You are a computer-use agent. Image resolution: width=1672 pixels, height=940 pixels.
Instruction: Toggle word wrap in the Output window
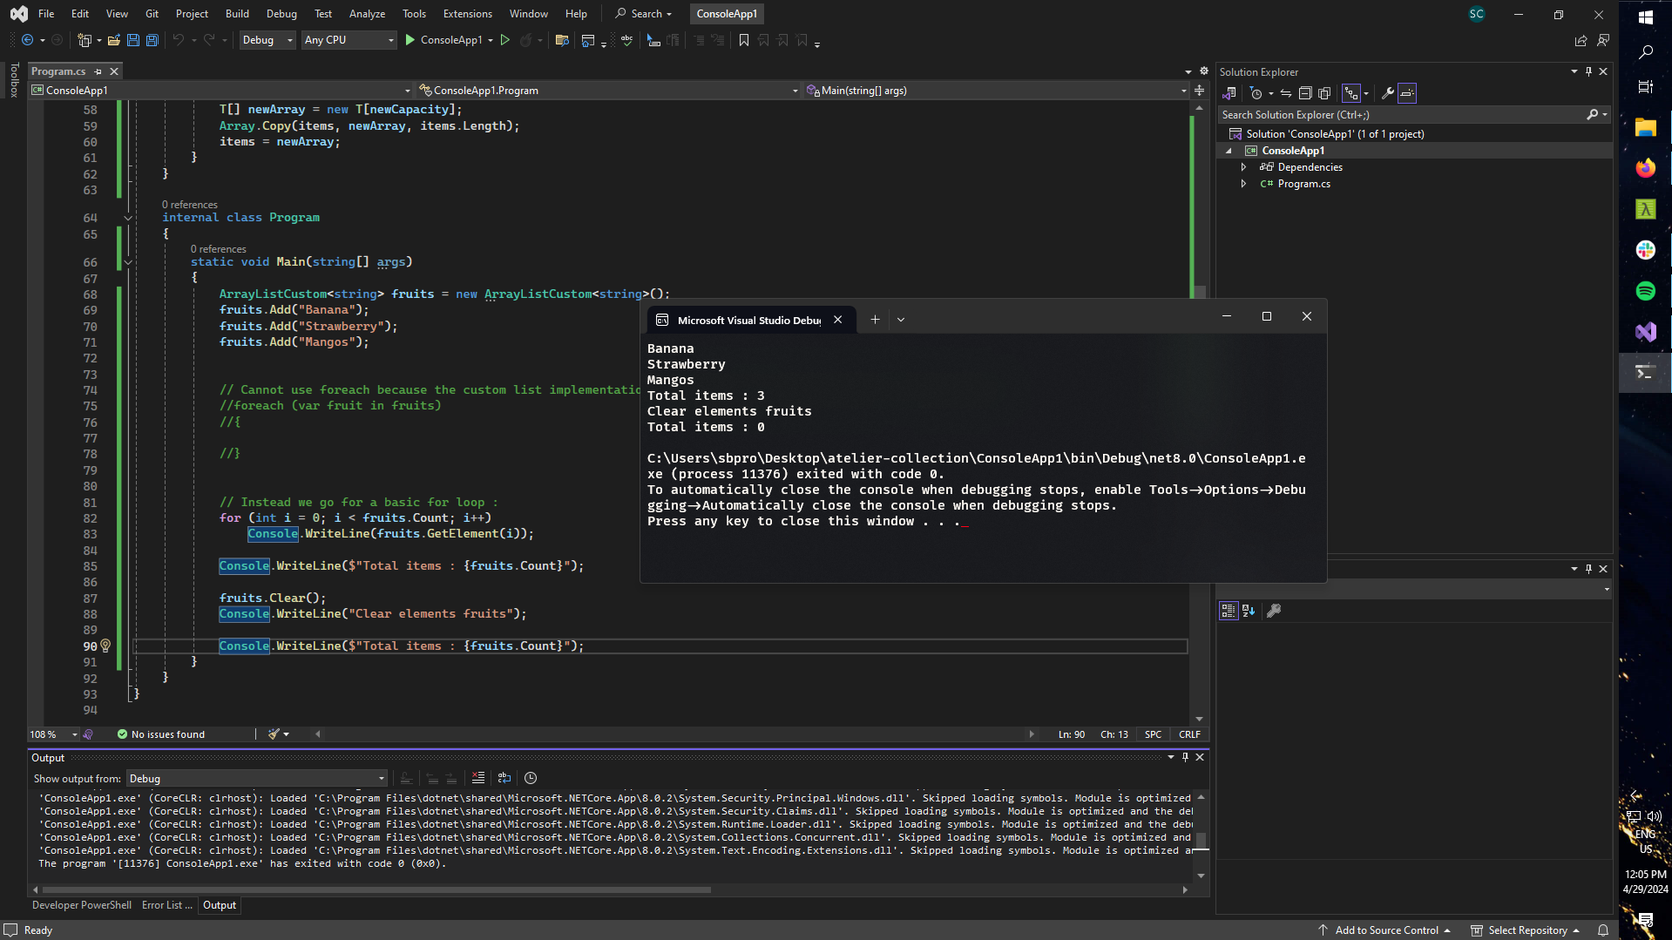(x=504, y=778)
